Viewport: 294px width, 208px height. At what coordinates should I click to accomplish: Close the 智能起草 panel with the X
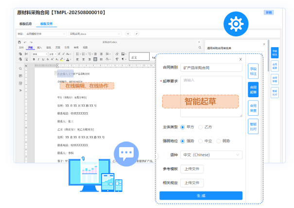click(241, 59)
